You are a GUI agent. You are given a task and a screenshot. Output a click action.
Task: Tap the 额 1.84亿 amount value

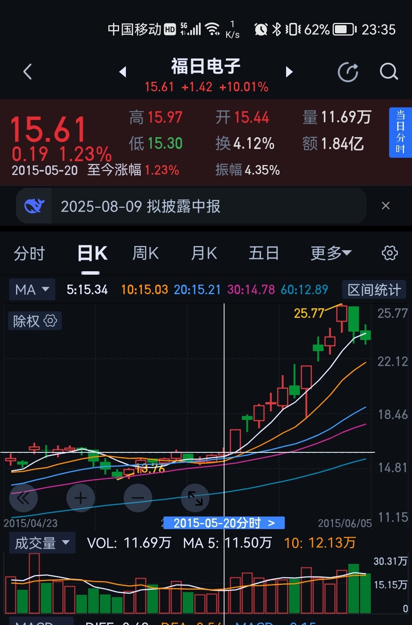click(333, 144)
